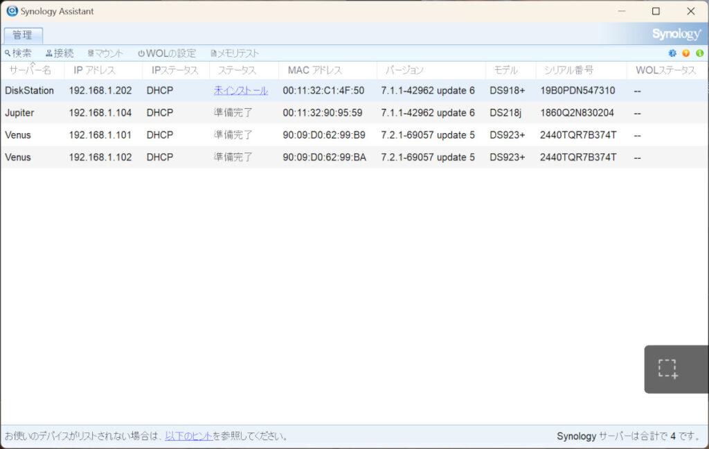Click Jupiter's 準備完了 status
709x449 pixels.
[x=233, y=113]
